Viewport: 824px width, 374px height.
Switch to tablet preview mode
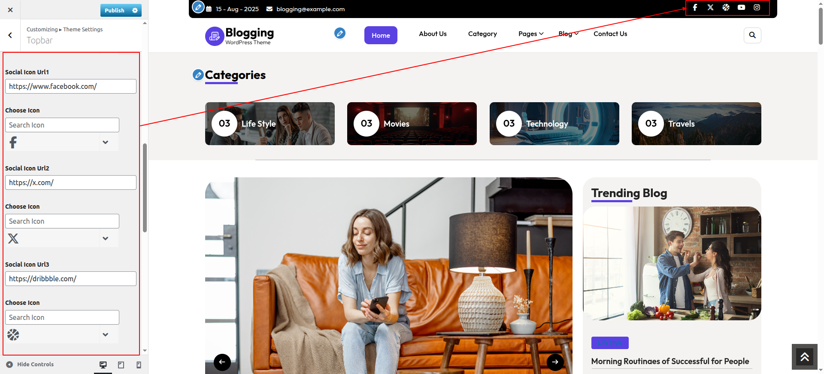(x=121, y=365)
